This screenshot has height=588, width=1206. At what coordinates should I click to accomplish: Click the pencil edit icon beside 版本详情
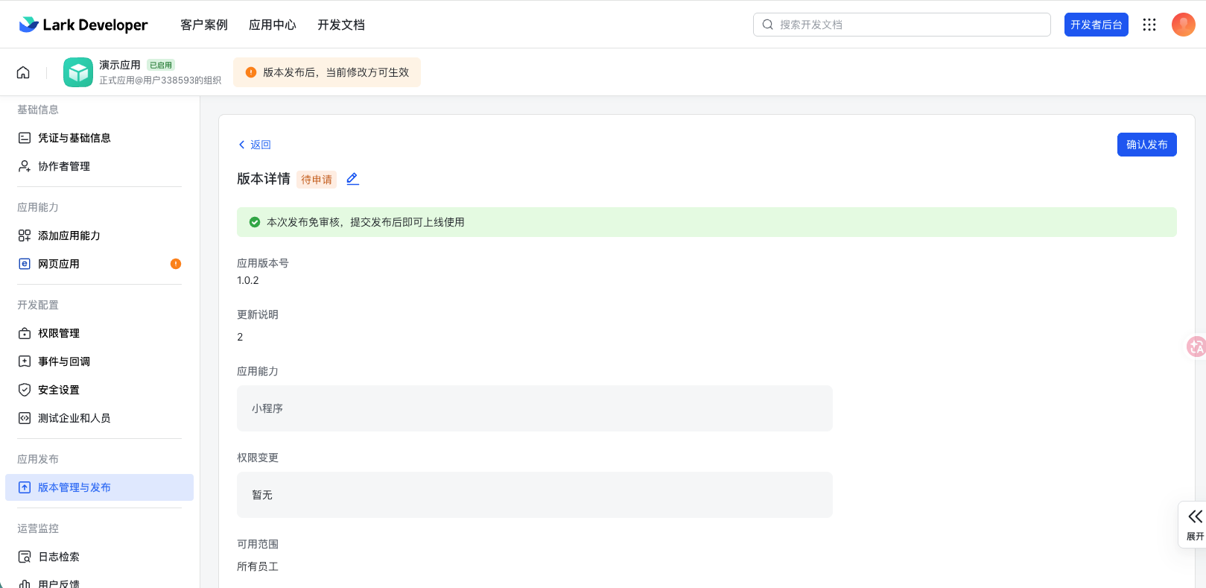click(x=352, y=179)
